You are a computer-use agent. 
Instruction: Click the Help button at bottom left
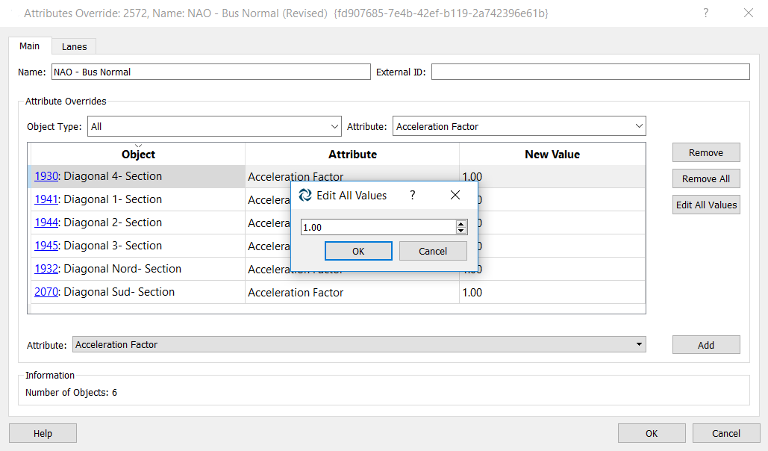pos(43,433)
